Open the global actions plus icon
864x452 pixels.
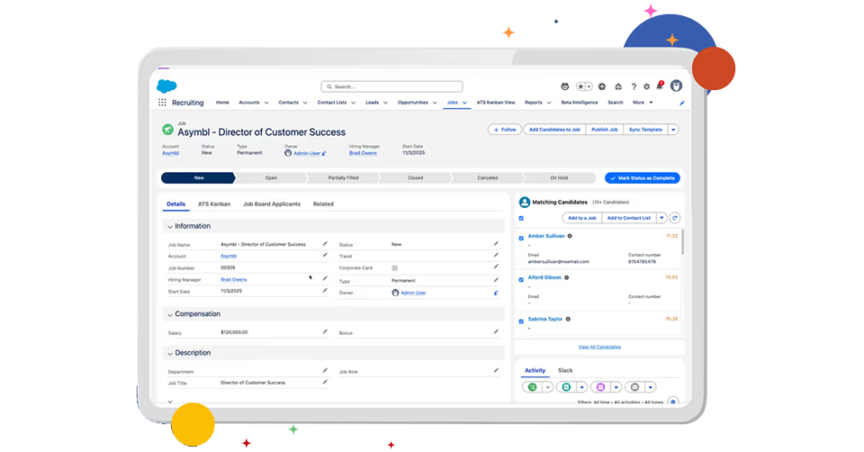point(602,86)
